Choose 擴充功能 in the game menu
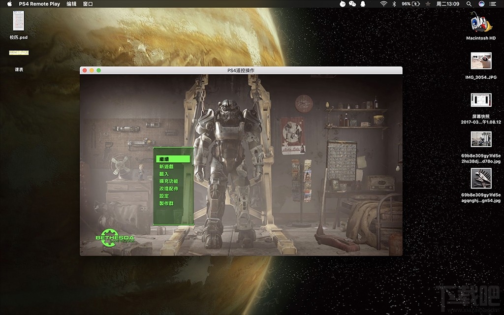Screen dimensions: 504x315 169,181
